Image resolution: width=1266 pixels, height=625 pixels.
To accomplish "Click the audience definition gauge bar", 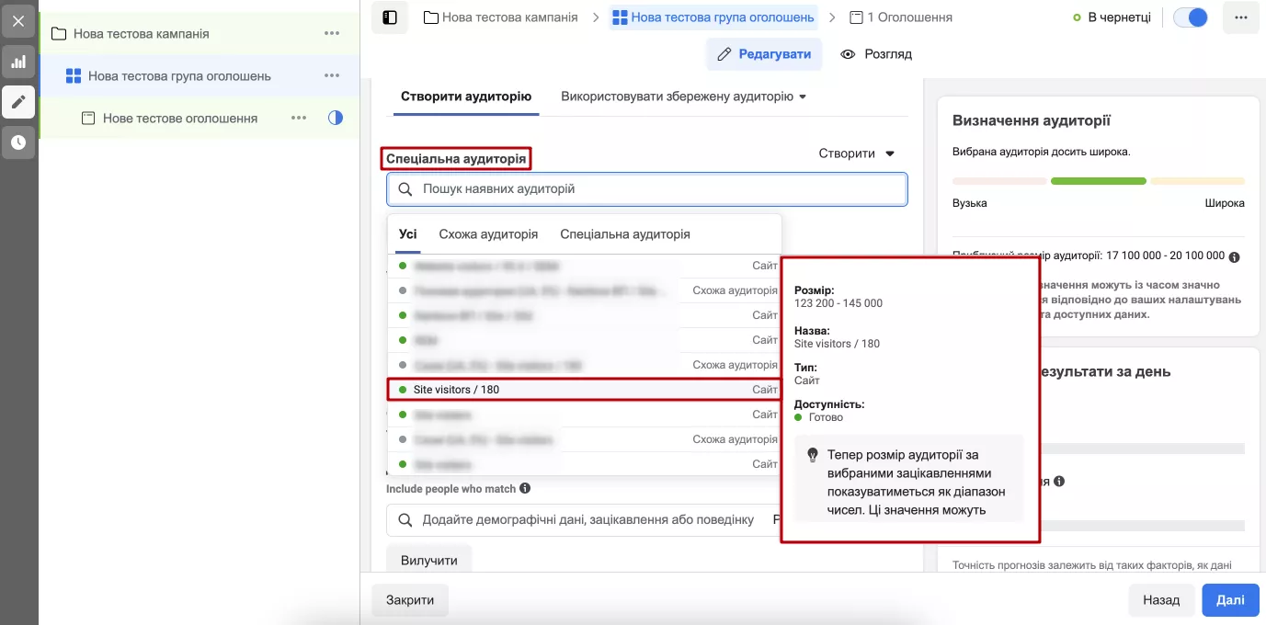I will point(1099,181).
